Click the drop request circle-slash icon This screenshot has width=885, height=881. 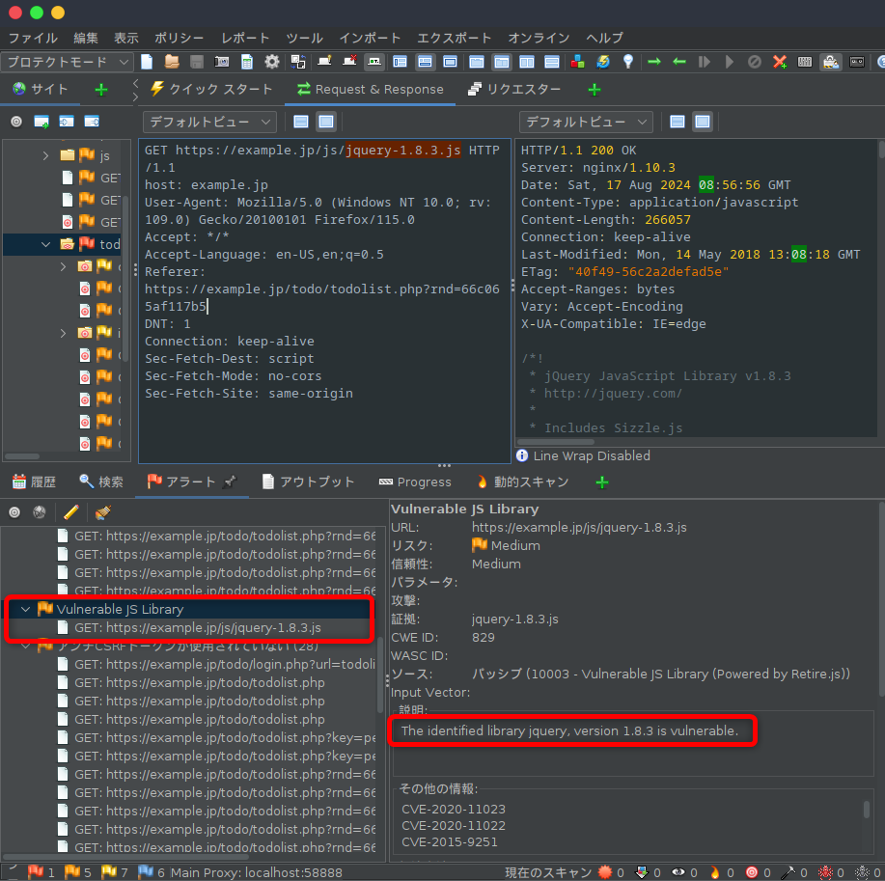[x=754, y=62]
